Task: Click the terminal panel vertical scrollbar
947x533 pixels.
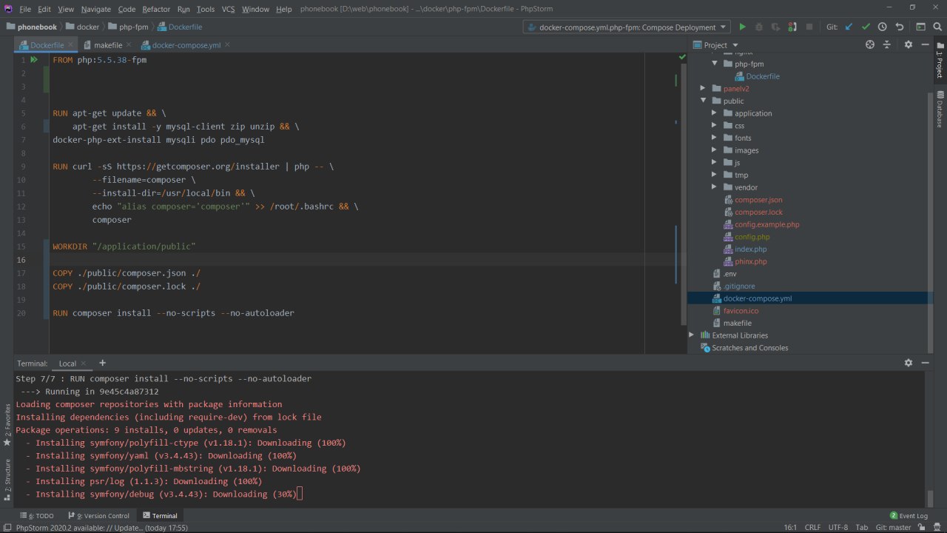Action: [929, 497]
